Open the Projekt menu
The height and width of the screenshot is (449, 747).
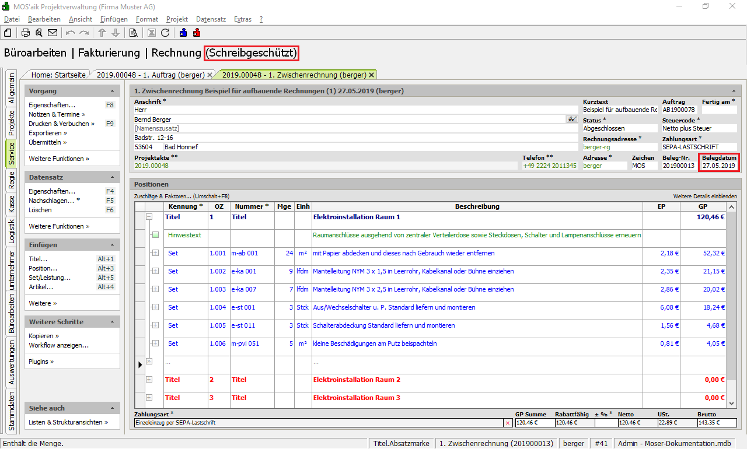[177, 19]
